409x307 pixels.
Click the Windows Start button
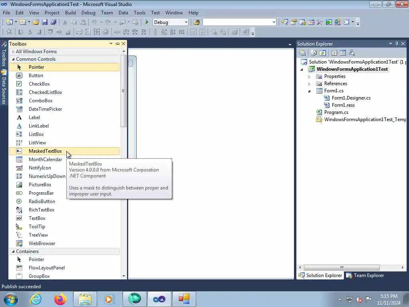tap(10, 299)
